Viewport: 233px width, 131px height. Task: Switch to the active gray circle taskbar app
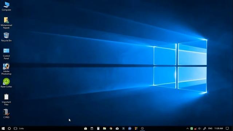[x=142, y=128]
